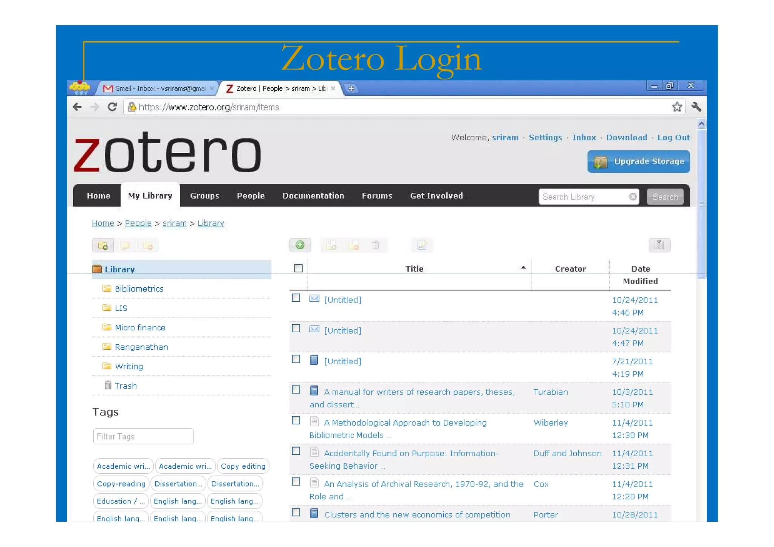Open the Download link in header
The height and width of the screenshot is (547, 774).
pyautogui.click(x=627, y=138)
